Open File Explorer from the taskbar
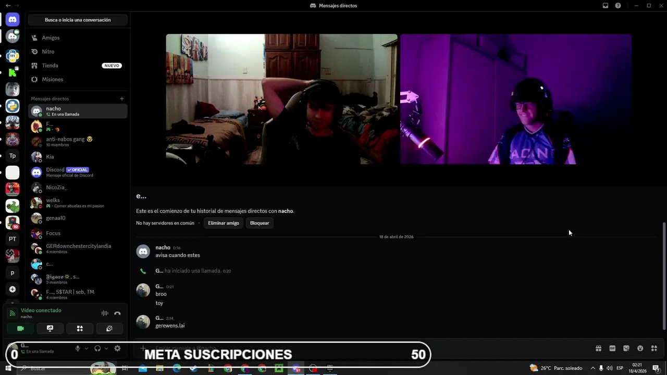The width and height of the screenshot is (667, 375). pos(159,368)
